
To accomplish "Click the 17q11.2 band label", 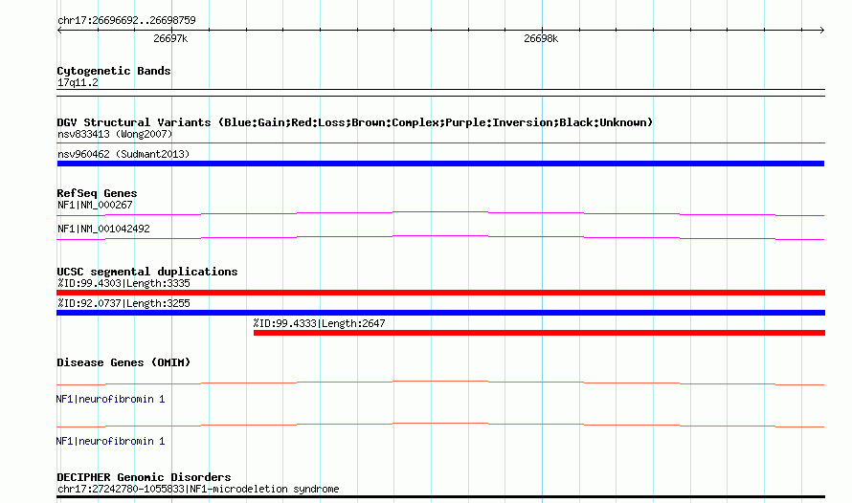I will [78, 82].
